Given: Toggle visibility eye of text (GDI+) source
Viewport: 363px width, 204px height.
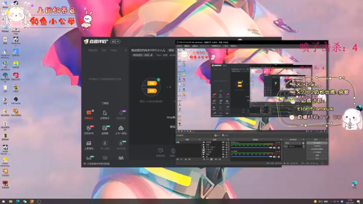Looking at the screenshot, I should pyautogui.click(x=223, y=147).
